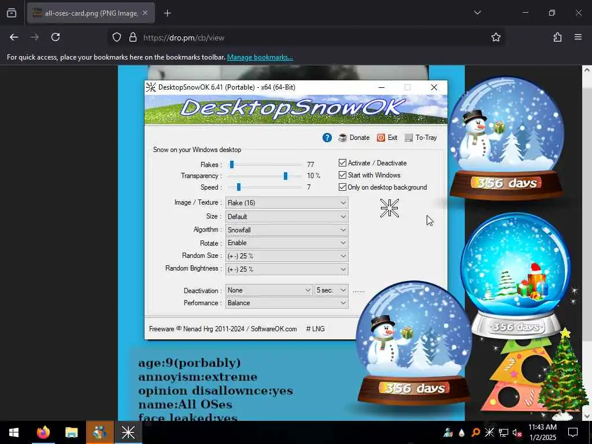The height and width of the screenshot is (444, 592).
Task: Open the Firefox hamburger menu
Action: coord(578,37)
